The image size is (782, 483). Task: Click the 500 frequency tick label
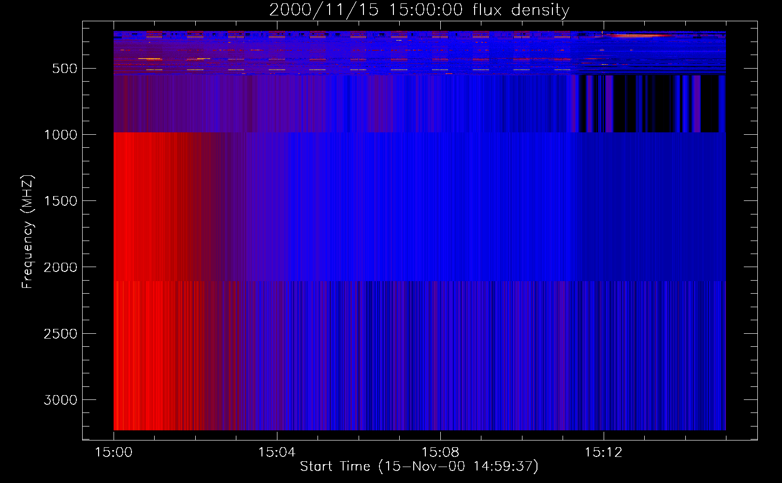(65, 69)
